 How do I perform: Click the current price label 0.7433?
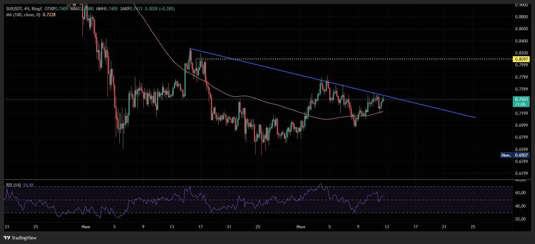(x=522, y=99)
